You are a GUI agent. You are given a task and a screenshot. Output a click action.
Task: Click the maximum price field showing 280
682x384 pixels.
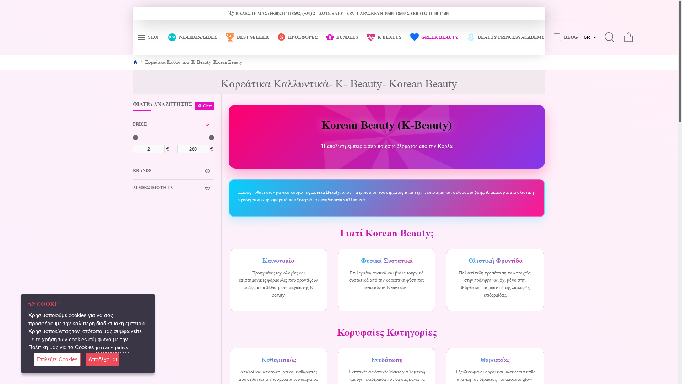tap(193, 149)
